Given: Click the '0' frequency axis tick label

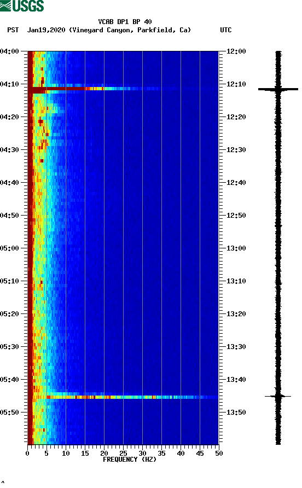Looking at the screenshot, I should 27,454.
